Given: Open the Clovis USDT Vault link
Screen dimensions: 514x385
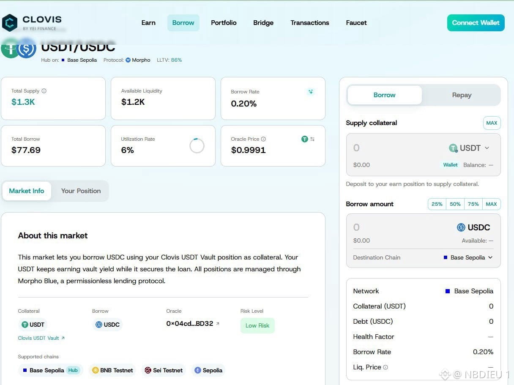Looking at the screenshot, I should pos(41,338).
